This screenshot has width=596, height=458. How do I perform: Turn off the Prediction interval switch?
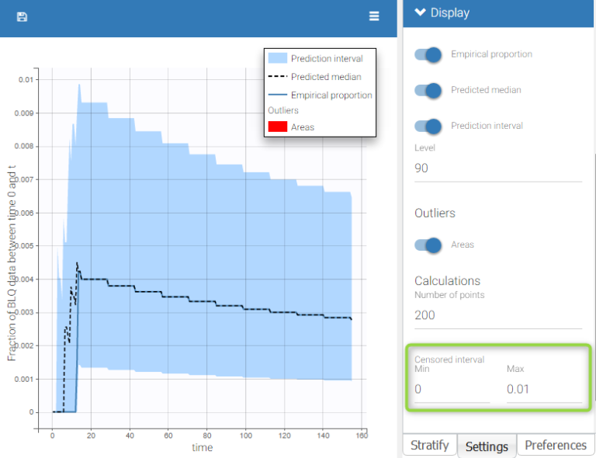428,126
